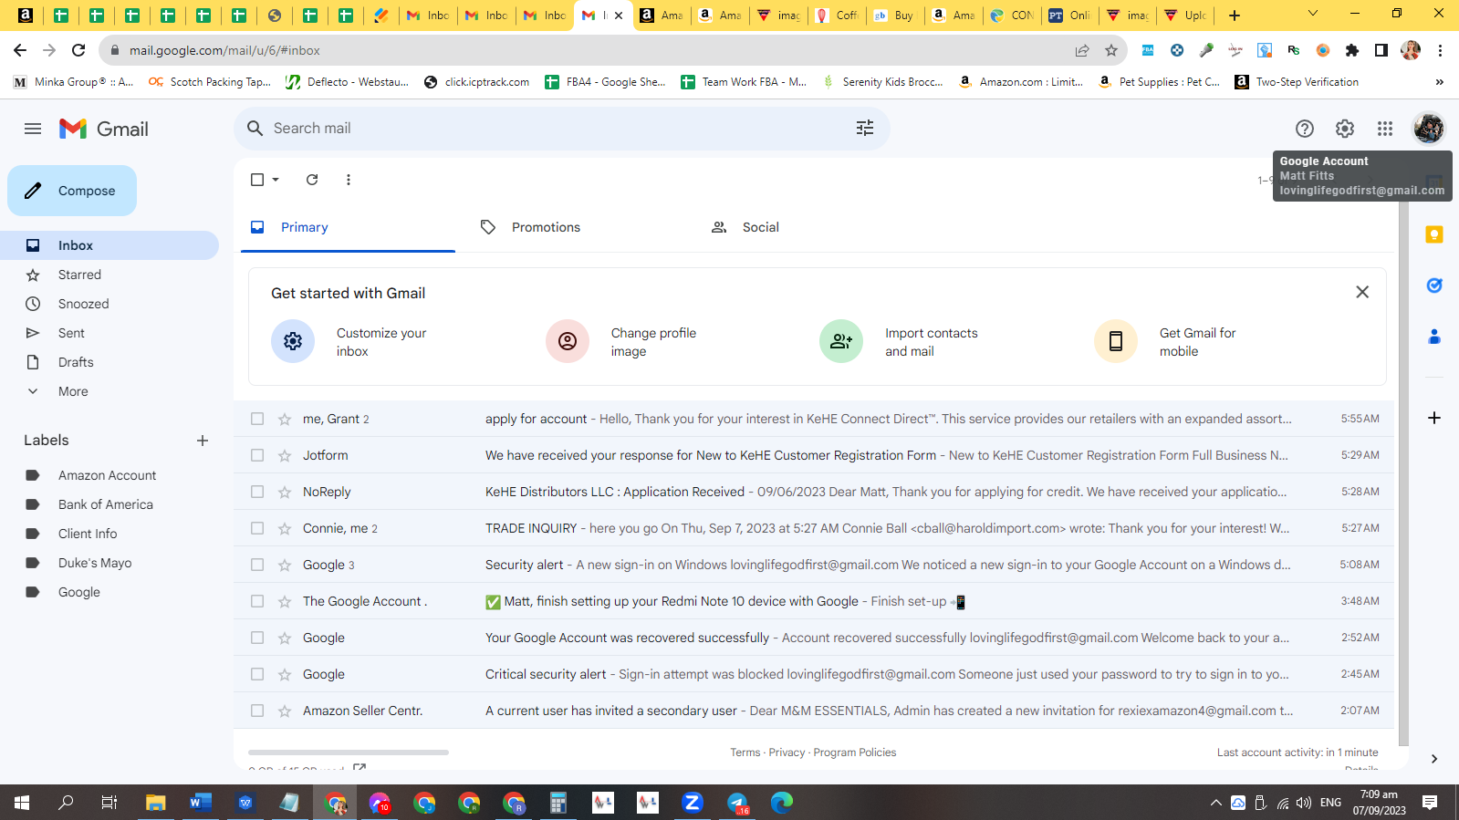Open the More options three-dot menu
Screen dimensions: 1459x820
coord(349,180)
